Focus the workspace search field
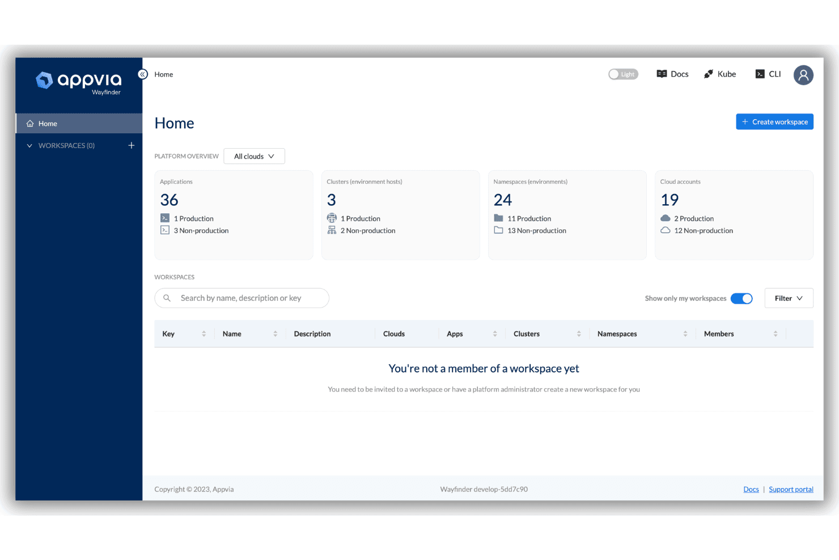 (x=242, y=298)
